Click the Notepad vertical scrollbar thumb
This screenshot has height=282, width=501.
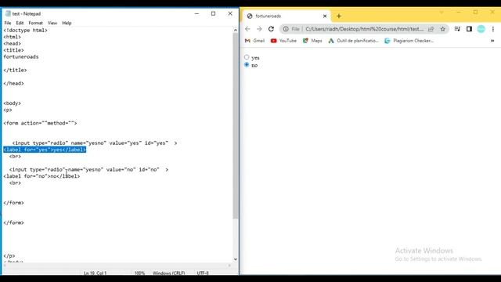click(236, 126)
